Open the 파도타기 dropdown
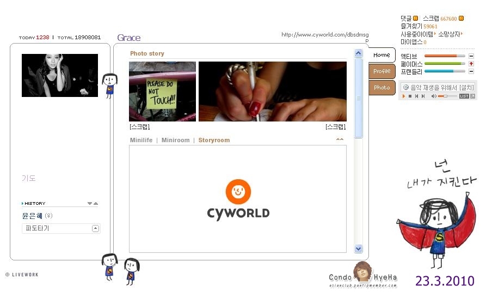The image size is (486, 292). tap(61, 228)
